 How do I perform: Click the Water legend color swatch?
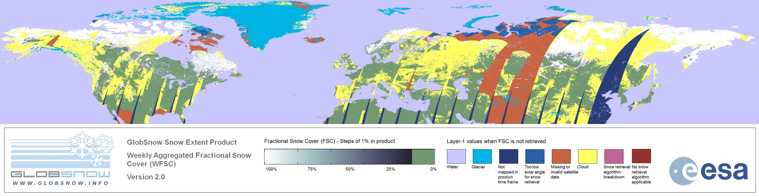click(456, 156)
